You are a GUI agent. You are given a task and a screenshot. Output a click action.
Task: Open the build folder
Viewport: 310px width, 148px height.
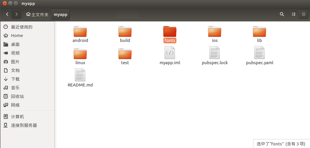[x=125, y=32]
